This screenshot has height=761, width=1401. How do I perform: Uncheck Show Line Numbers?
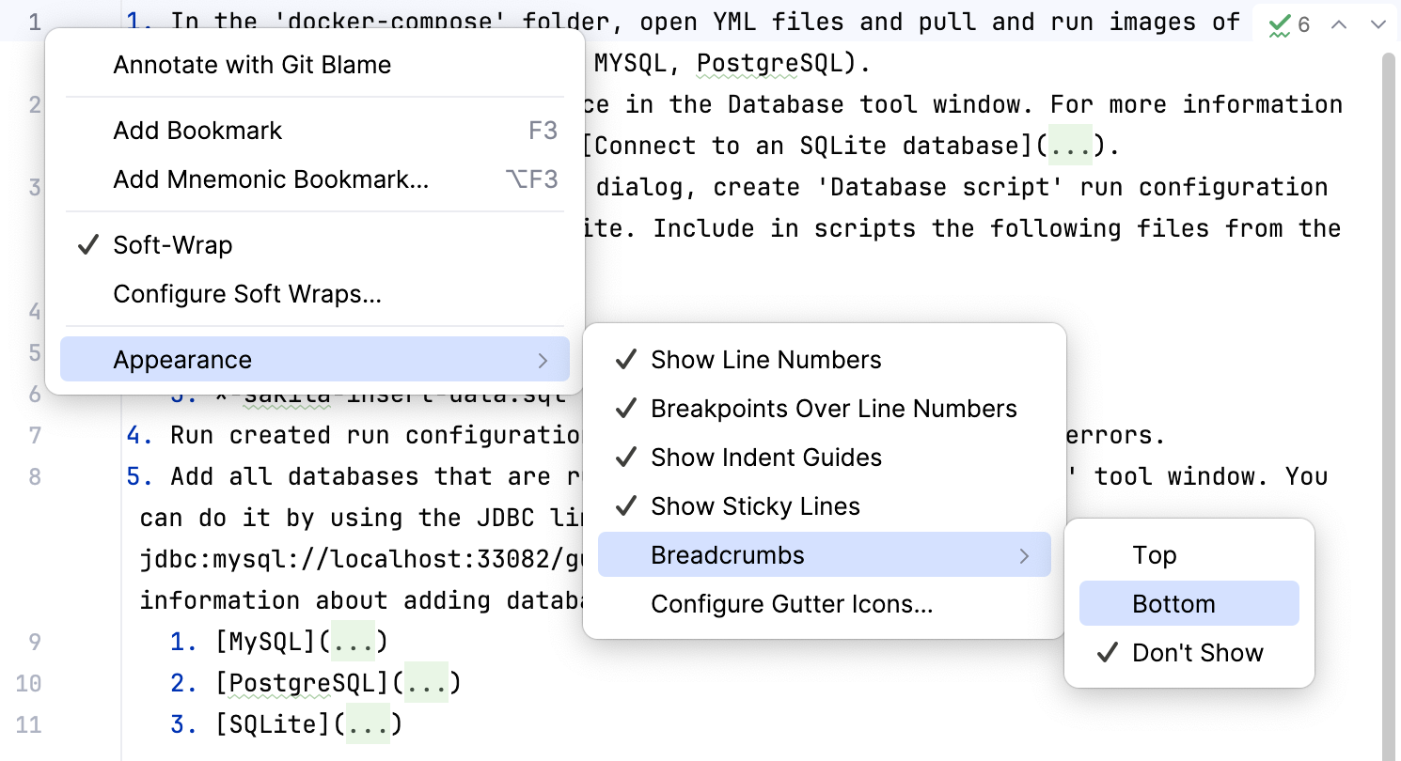[x=764, y=359]
